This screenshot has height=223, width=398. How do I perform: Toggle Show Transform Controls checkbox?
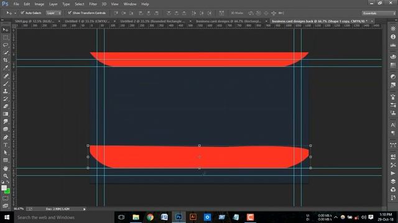pos(70,12)
